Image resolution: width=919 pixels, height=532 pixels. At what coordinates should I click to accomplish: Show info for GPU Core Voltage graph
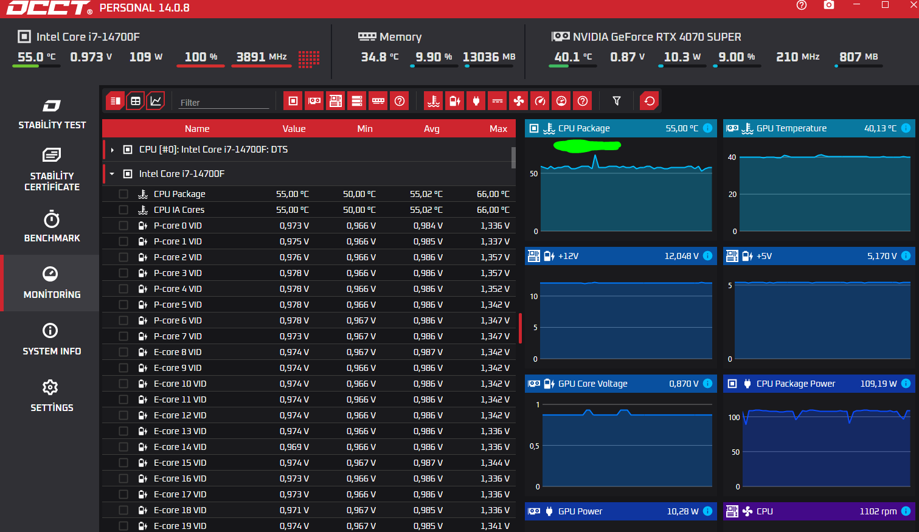pyautogui.click(x=708, y=384)
